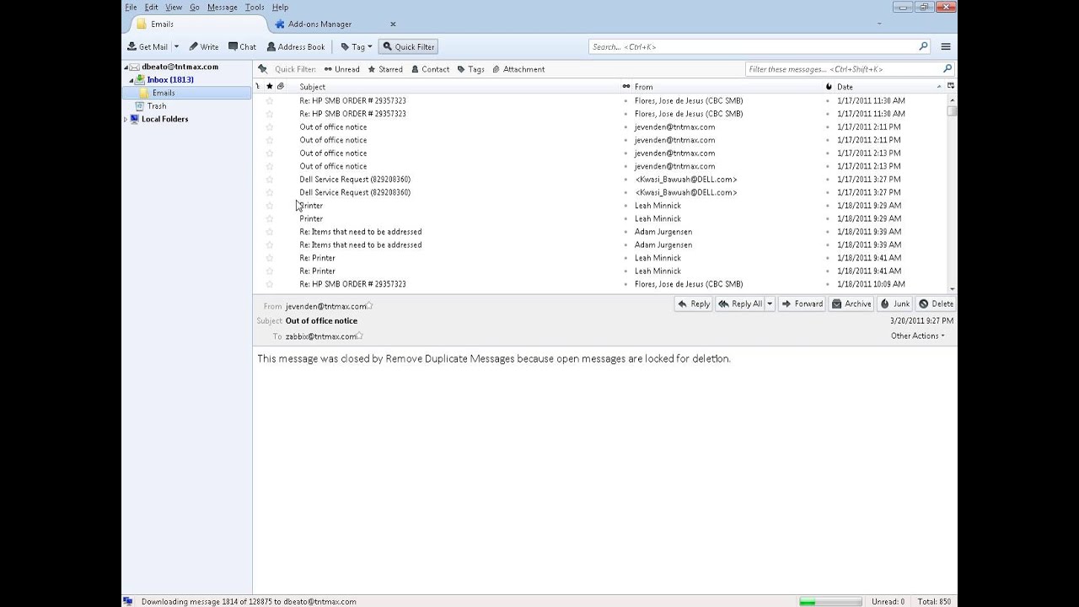1079x607 pixels.
Task: Select the first Re: Items that need to be addressed email
Action: [x=361, y=232]
